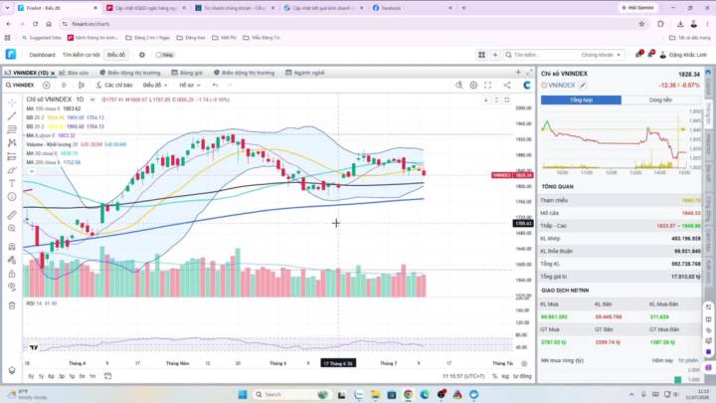Open the Hồ sơ dropdown

[x=190, y=85]
